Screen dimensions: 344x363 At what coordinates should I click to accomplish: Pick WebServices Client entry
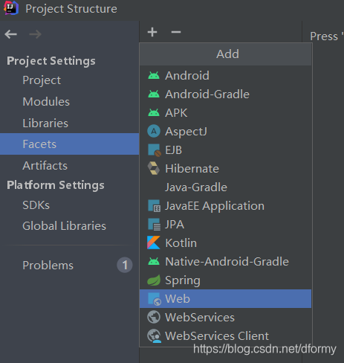coord(225,335)
